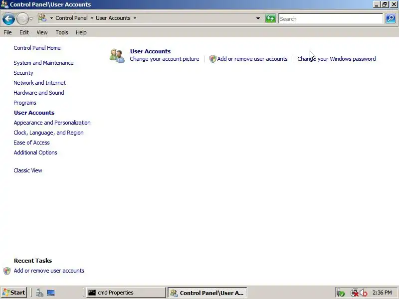The width and height of the screenshot is (399, 299).
Task: Close the Control Panel window
Action: pos(394,4)
